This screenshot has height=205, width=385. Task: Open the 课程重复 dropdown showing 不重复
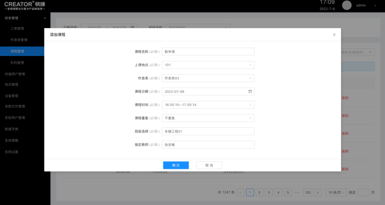(x=208, y=118)
